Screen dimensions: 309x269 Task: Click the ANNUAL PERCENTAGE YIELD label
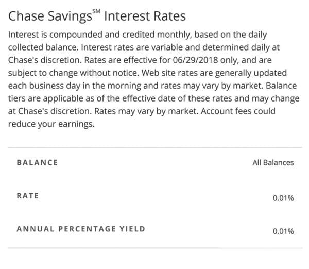[81, 229]
